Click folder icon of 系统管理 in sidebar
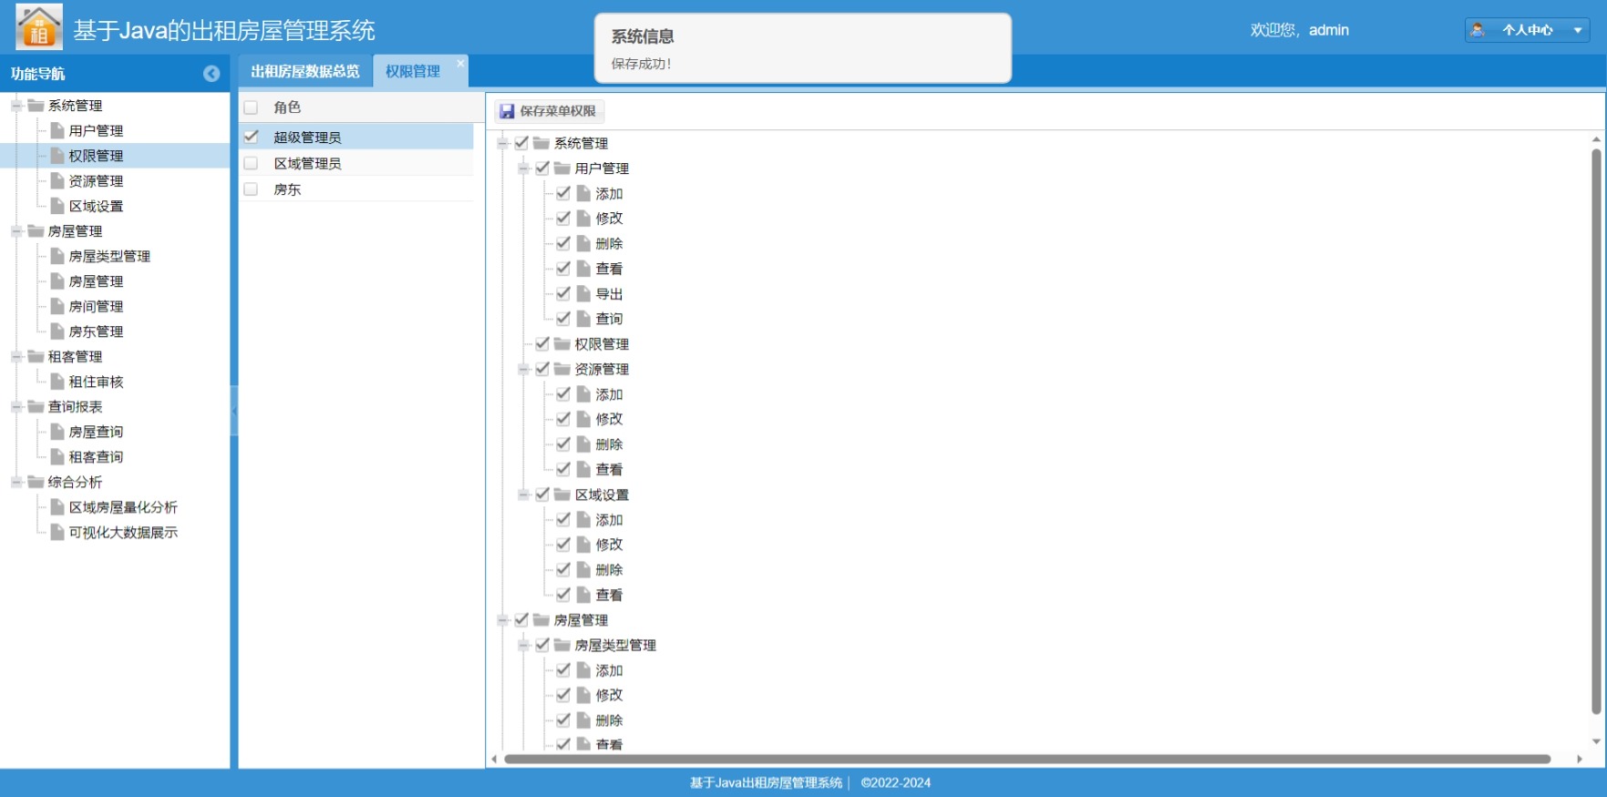This screenshot has width=1607, height=797. pos(36,106)
